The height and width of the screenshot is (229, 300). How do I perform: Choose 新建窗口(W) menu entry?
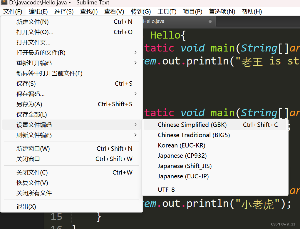(x=72, y=149)
